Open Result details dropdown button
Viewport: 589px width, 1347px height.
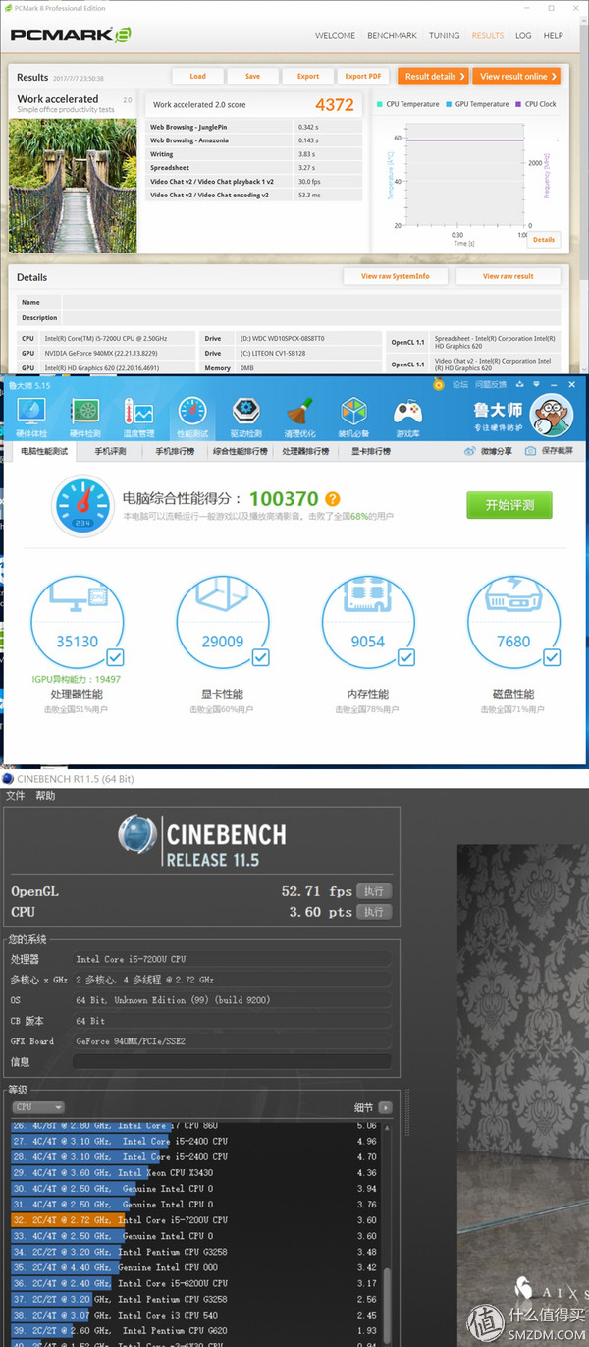coord(432,76)
